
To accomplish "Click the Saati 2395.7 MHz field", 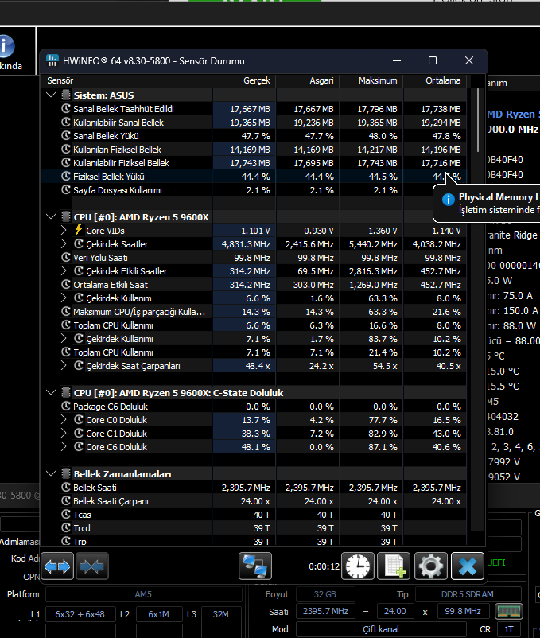I will 325,611.
